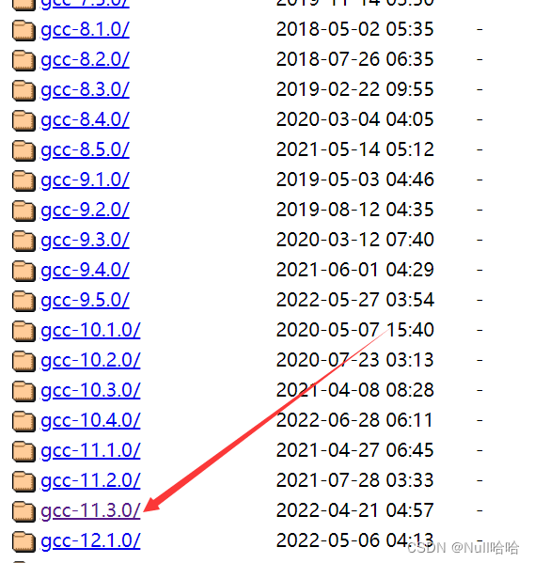Select the date 2020-07-23 03:13
The height and width of the screenshot is (563, 534).
pos(354,360)
